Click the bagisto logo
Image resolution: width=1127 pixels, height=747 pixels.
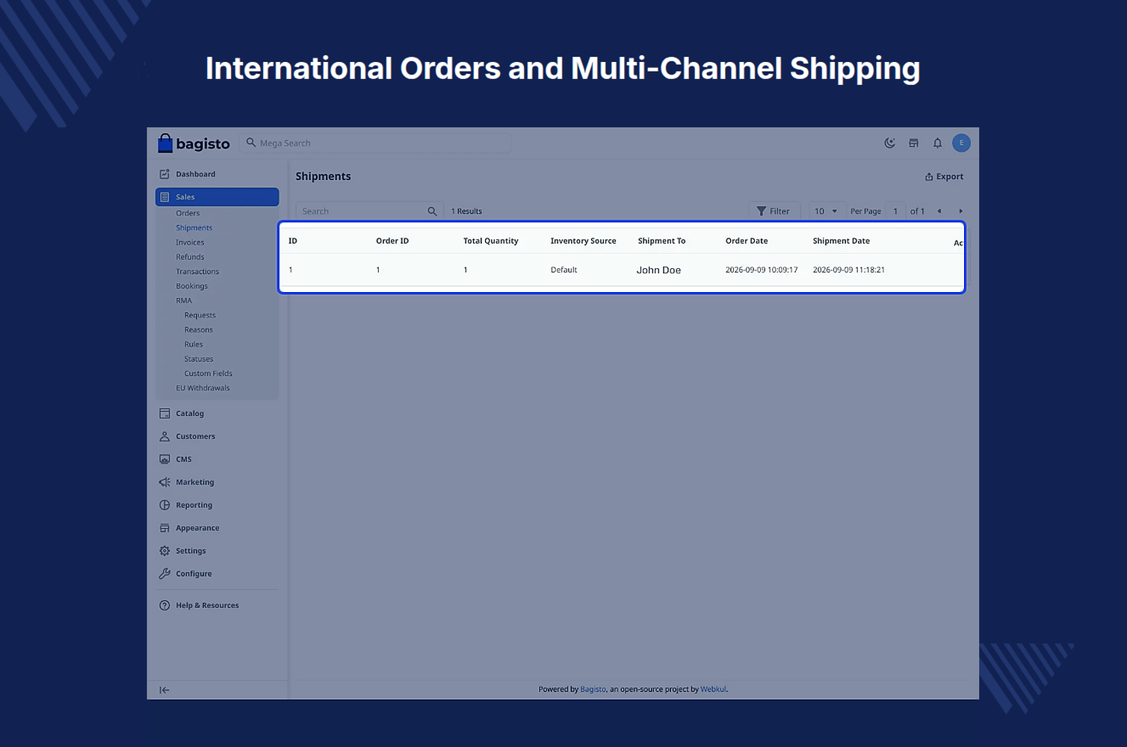(x=194, y=143)
